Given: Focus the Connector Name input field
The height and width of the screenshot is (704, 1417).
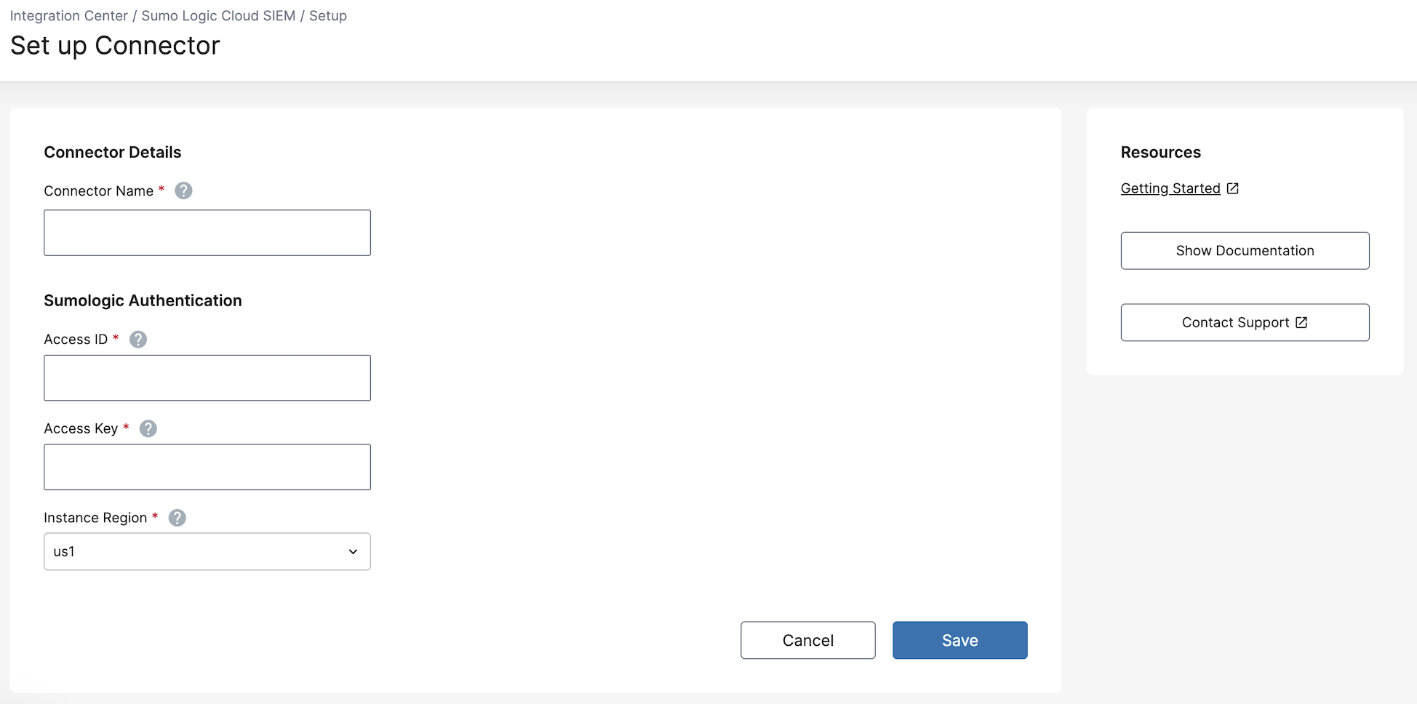Looking at the screenshot, I should (x=207, y=233).
